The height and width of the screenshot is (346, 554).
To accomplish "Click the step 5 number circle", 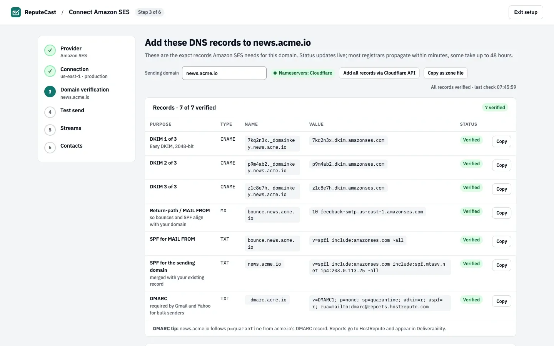I will pos(50,130).
